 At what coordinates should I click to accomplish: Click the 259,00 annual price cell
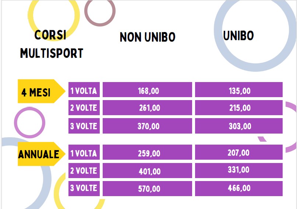(147, 152)
